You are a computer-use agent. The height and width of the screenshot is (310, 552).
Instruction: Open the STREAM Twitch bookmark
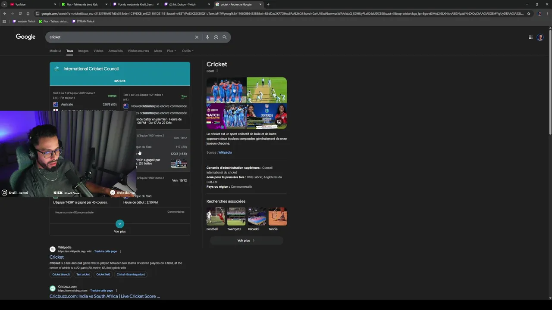coord(83,21)
